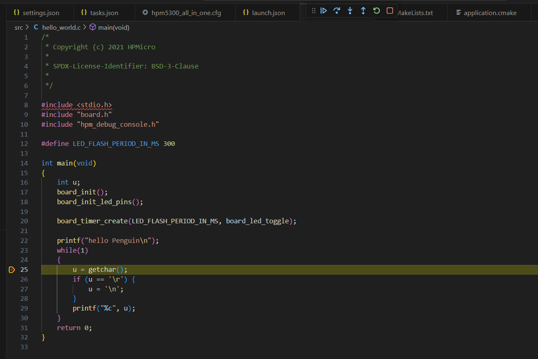Screen dimensions: 538x359
Task: Expand the src breadcrumb folder
Action: pyautogui.click(x=19, y=27)
